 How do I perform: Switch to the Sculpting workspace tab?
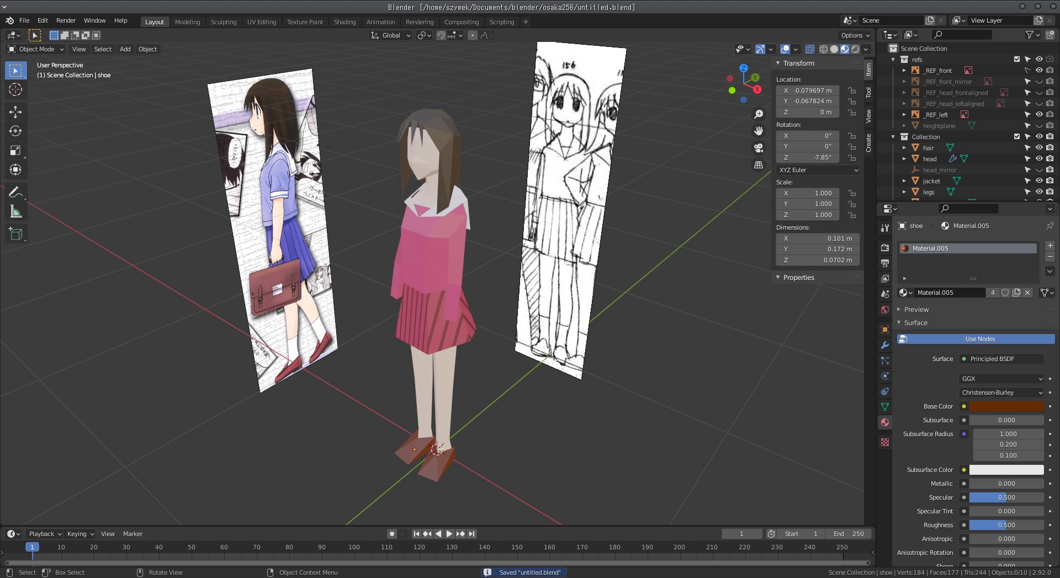(223, 22)
